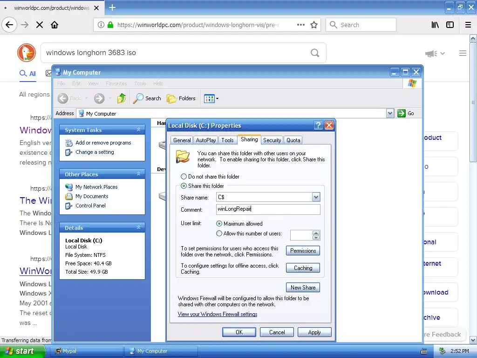477x358 pixels.
Task: Click OK in Properties dialog
Action: coord(239,332)
